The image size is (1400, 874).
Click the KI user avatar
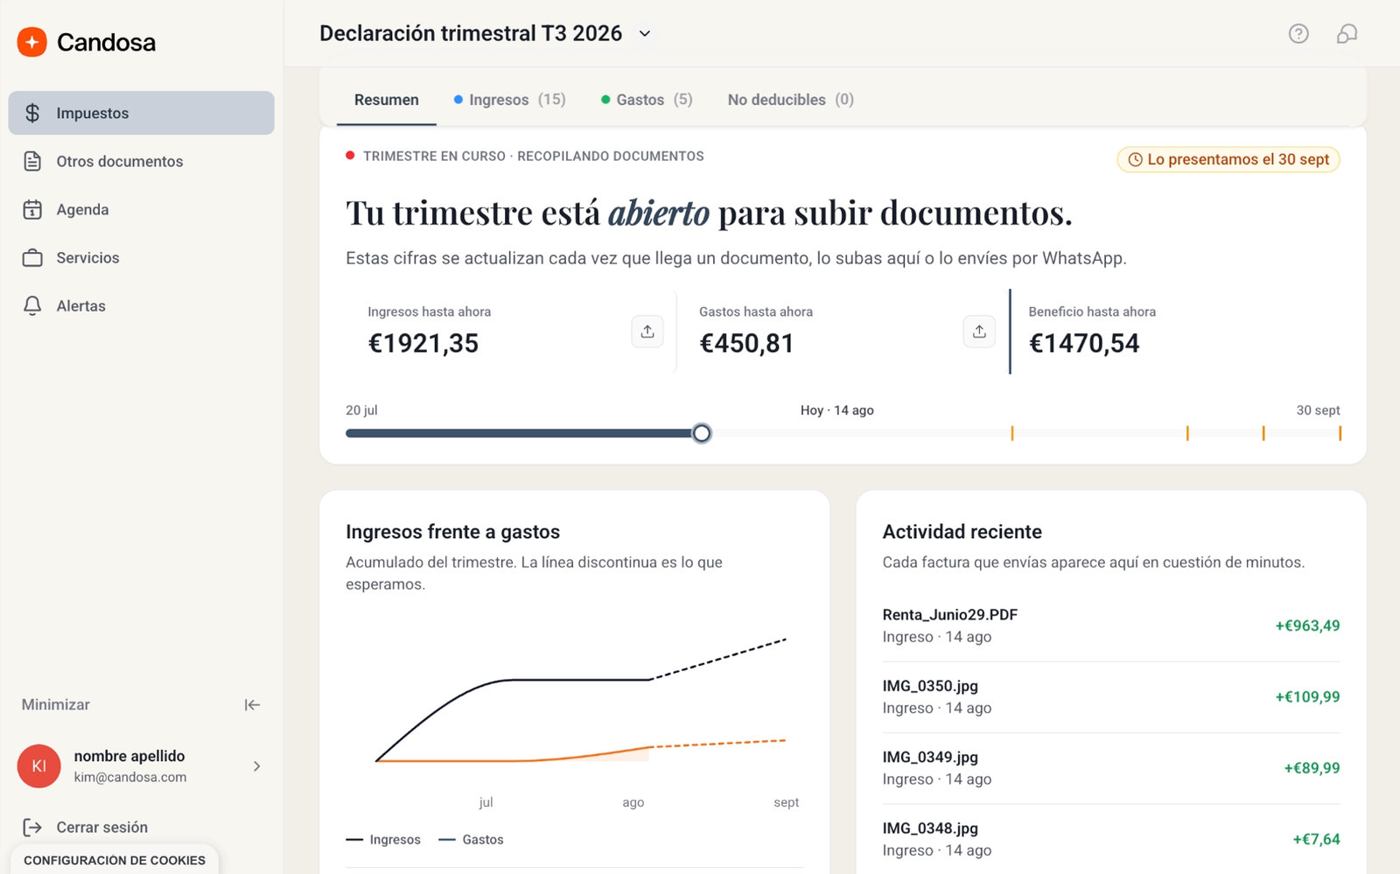click(38, 766)
